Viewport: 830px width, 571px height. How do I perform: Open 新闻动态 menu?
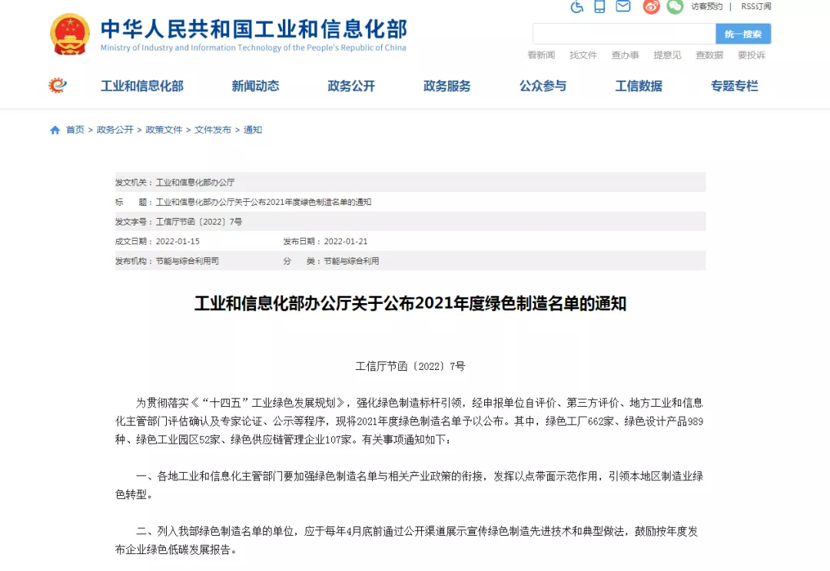point(256,86)
